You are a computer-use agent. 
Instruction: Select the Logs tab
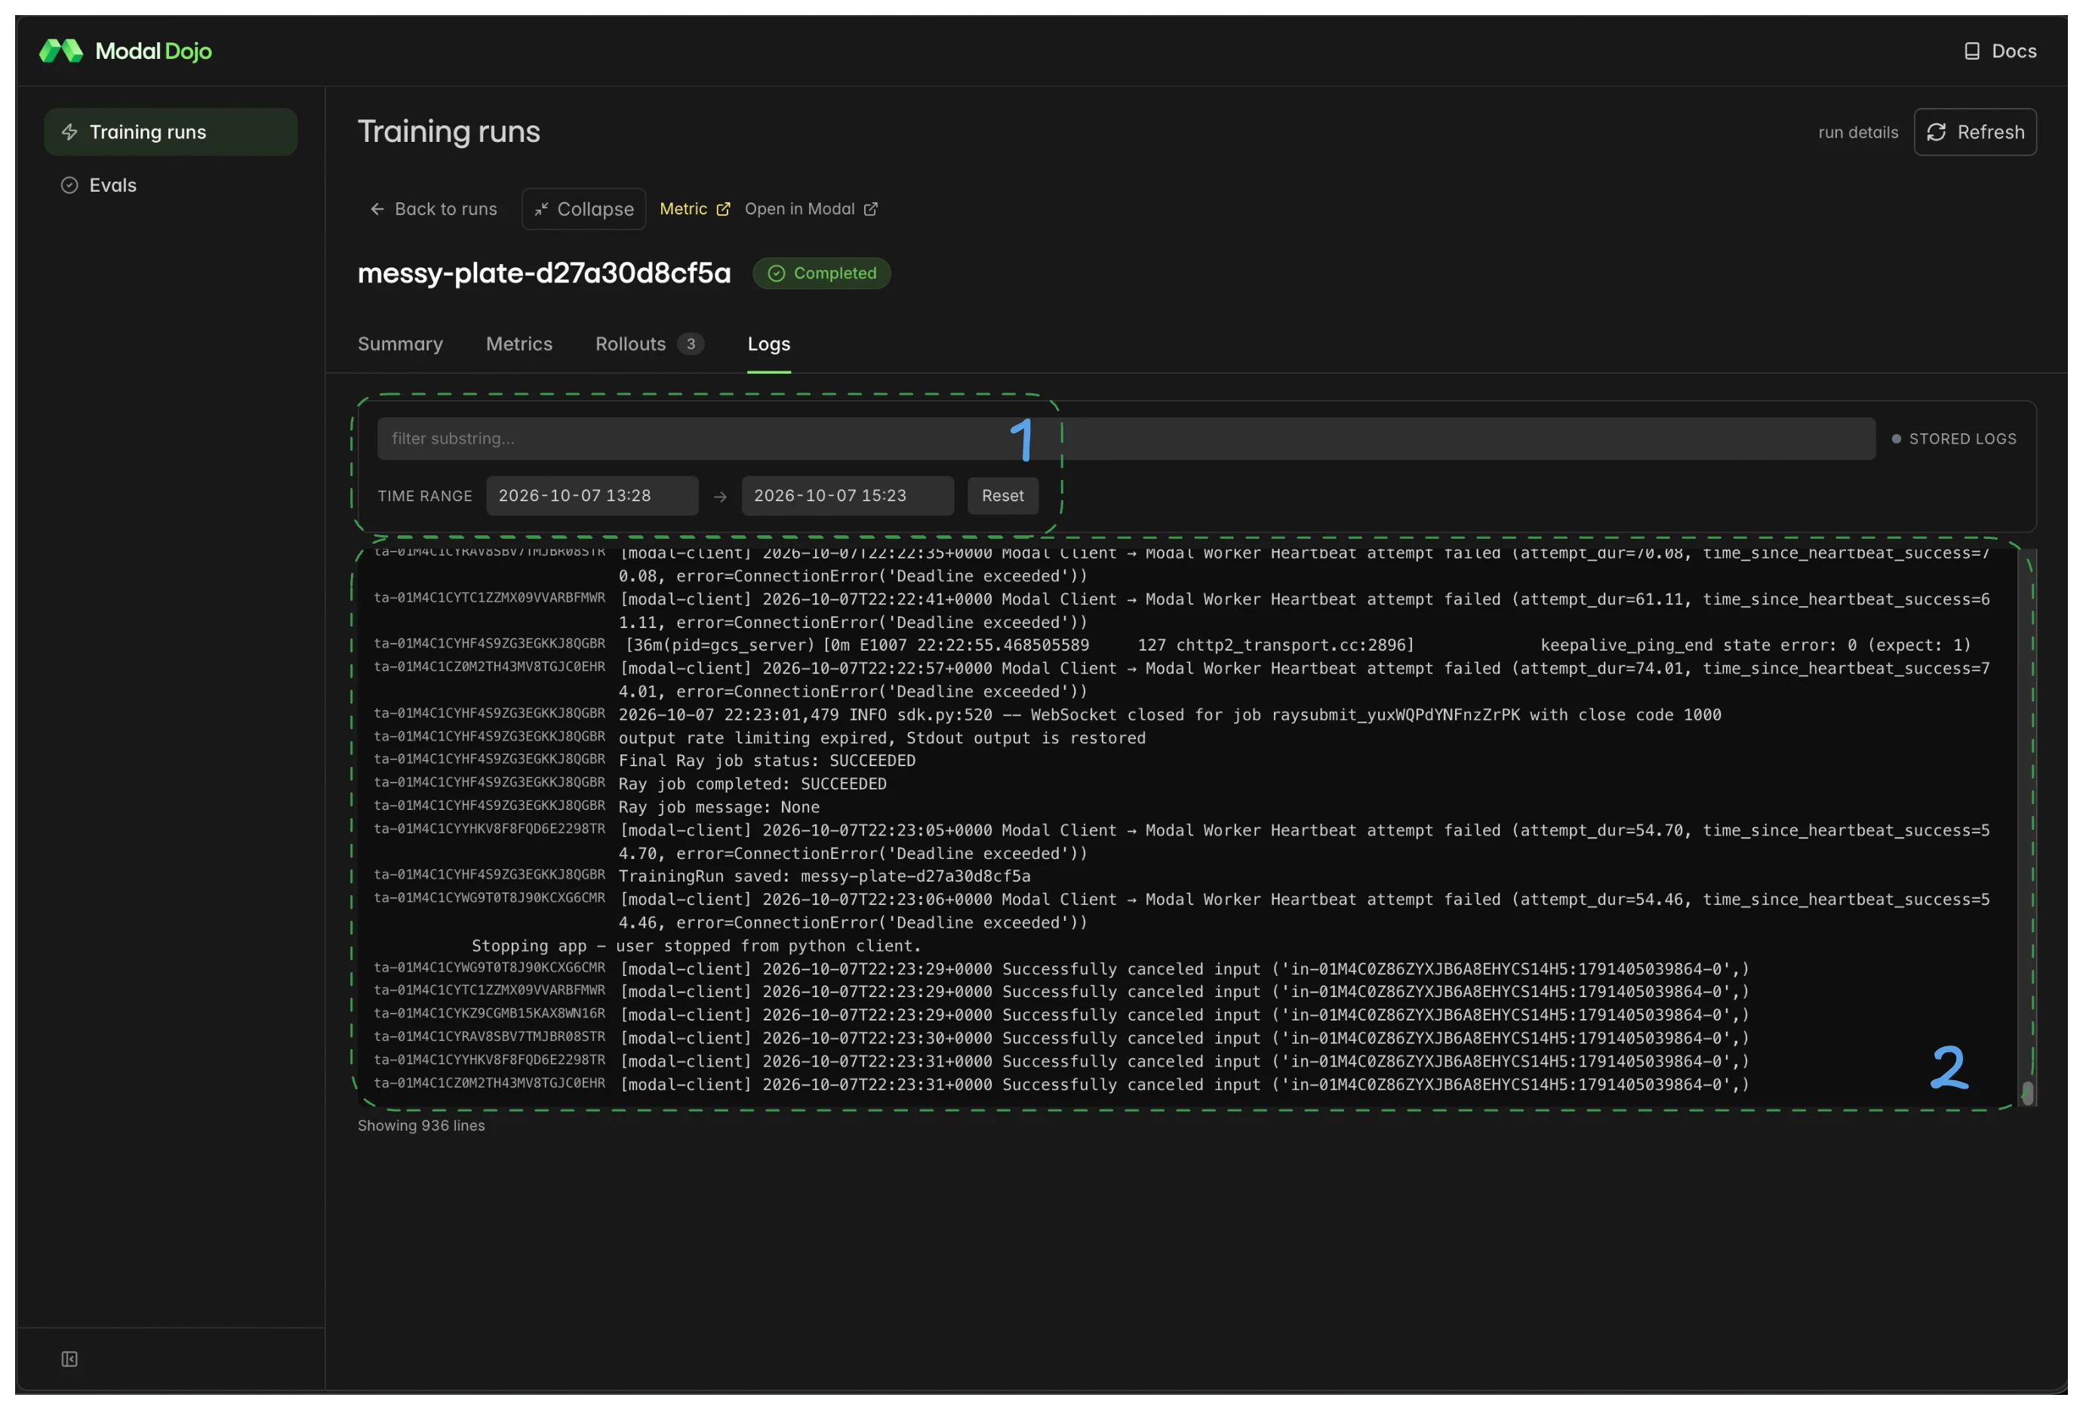coord(768,344)
